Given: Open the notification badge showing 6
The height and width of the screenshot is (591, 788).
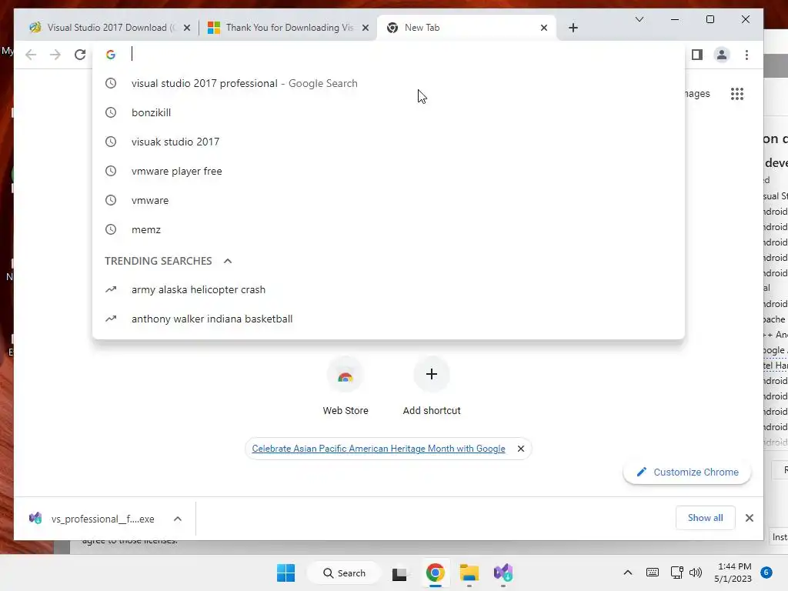Looking at the screenshot, I should pos(766,573).
